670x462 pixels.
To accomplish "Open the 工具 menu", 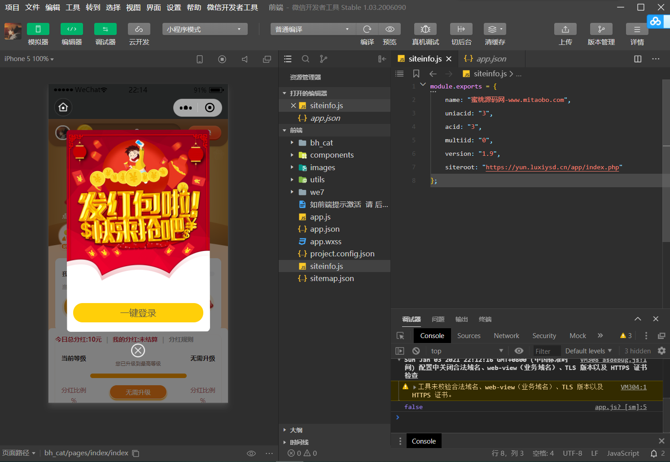I will pos(73,7).
